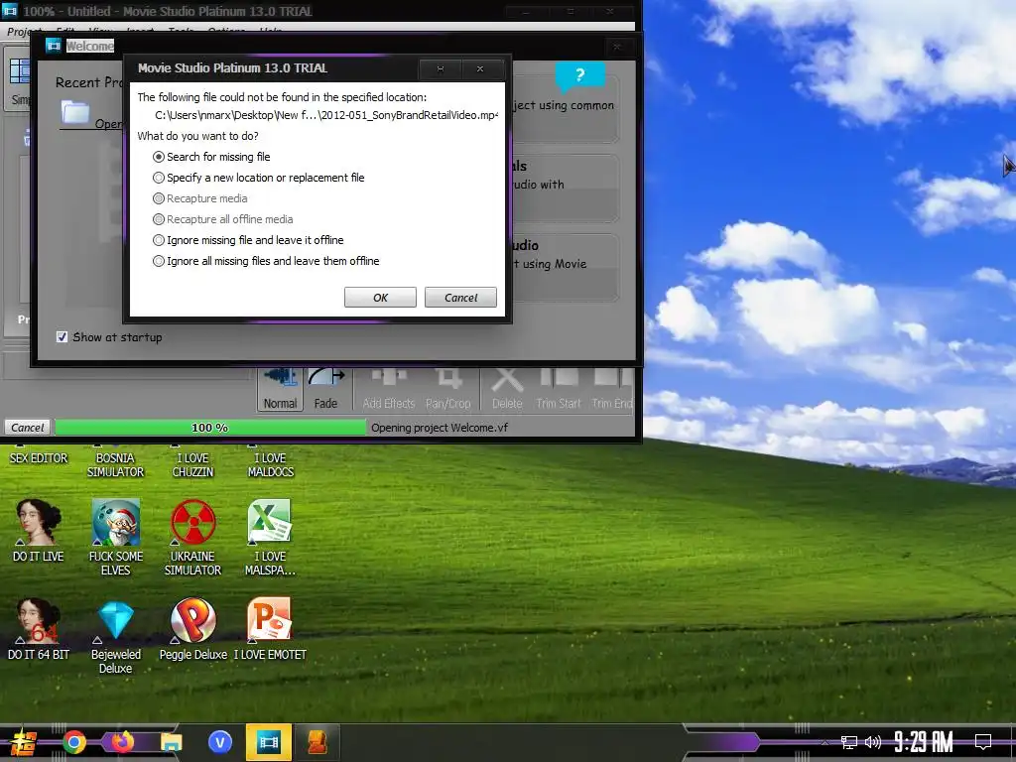Click the blue V icon in taskbar
The width and height of the screenshot is (1016, 762).
coord(220,742)
